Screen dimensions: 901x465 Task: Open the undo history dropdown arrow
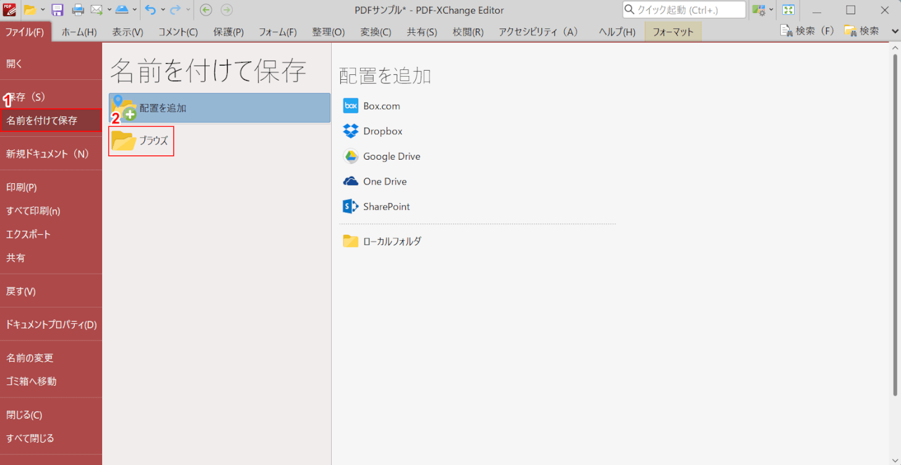[x=163, y=10]
